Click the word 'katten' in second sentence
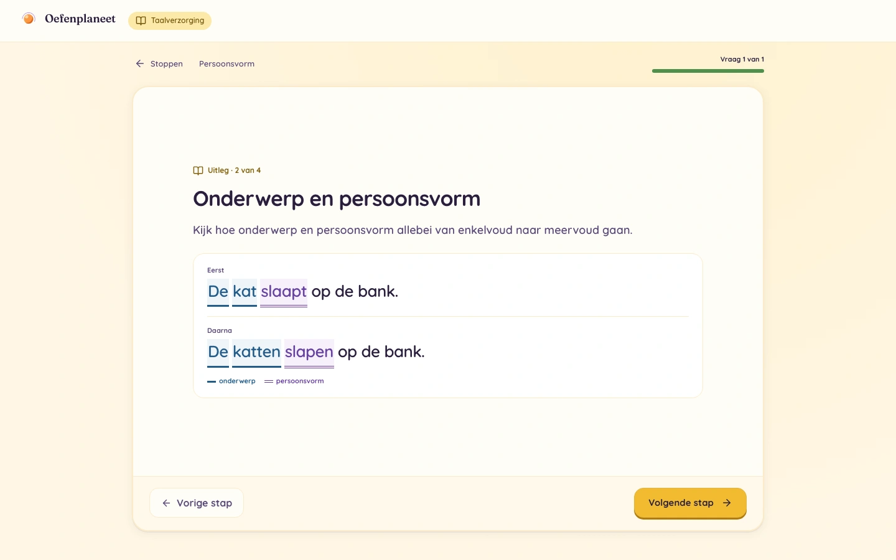The height and width of the screenshot is (560, 896). (x=256, y=352)
